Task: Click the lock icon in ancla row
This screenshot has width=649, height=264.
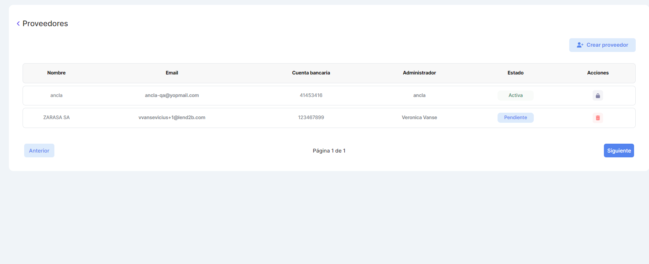Action: point(598,96)
